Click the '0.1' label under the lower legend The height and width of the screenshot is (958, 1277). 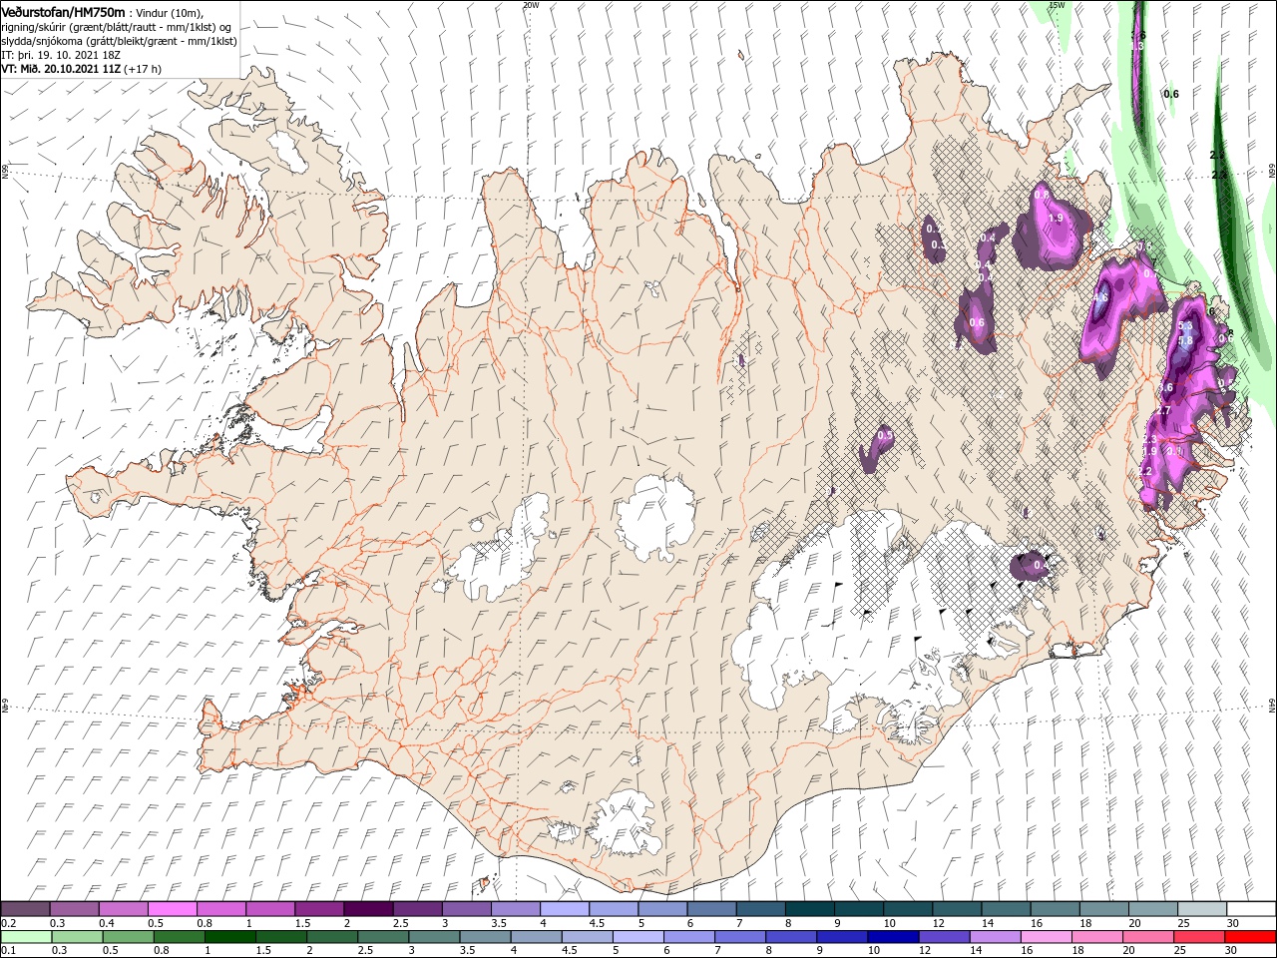point(7,951)
